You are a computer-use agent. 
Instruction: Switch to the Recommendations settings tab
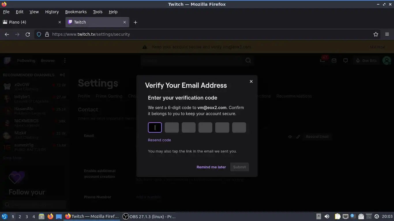[x=294, y=96]
